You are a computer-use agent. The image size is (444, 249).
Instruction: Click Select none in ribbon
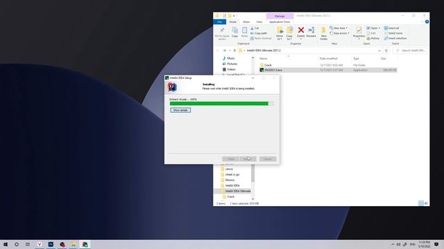point(393,33)
